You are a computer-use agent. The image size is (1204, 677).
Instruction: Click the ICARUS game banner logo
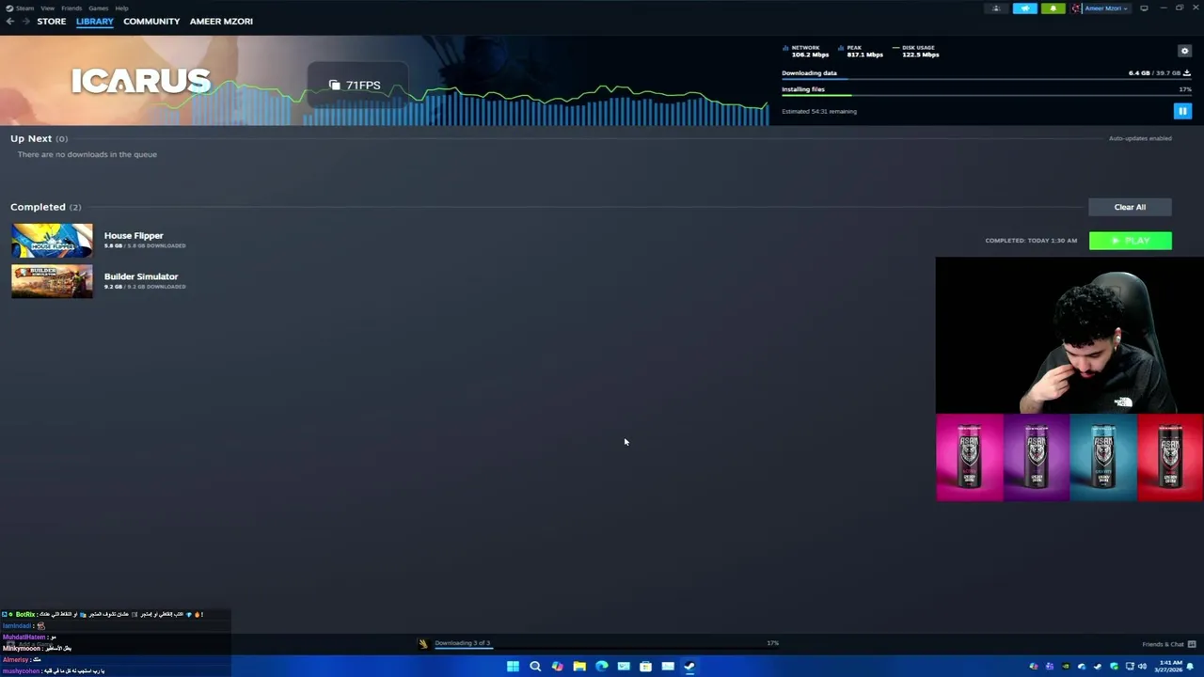[x=141, y=82]
